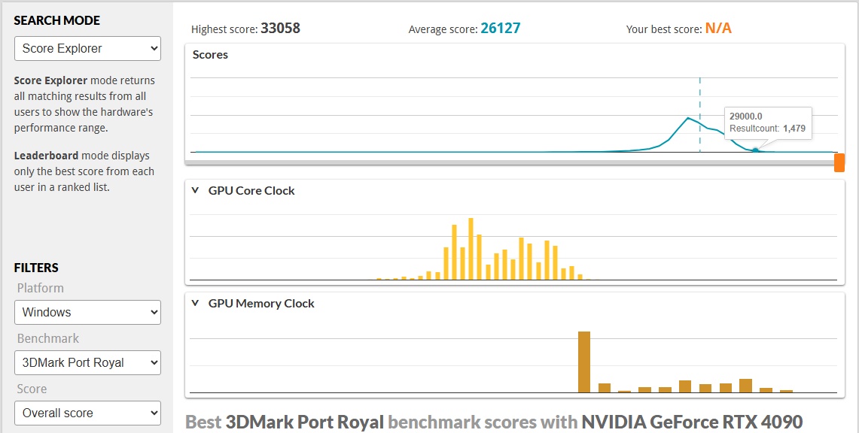Viewport: 859px width, 433px height.
Task: Click the Resultcount 1,479 tooltip
Action: point(768,123)
